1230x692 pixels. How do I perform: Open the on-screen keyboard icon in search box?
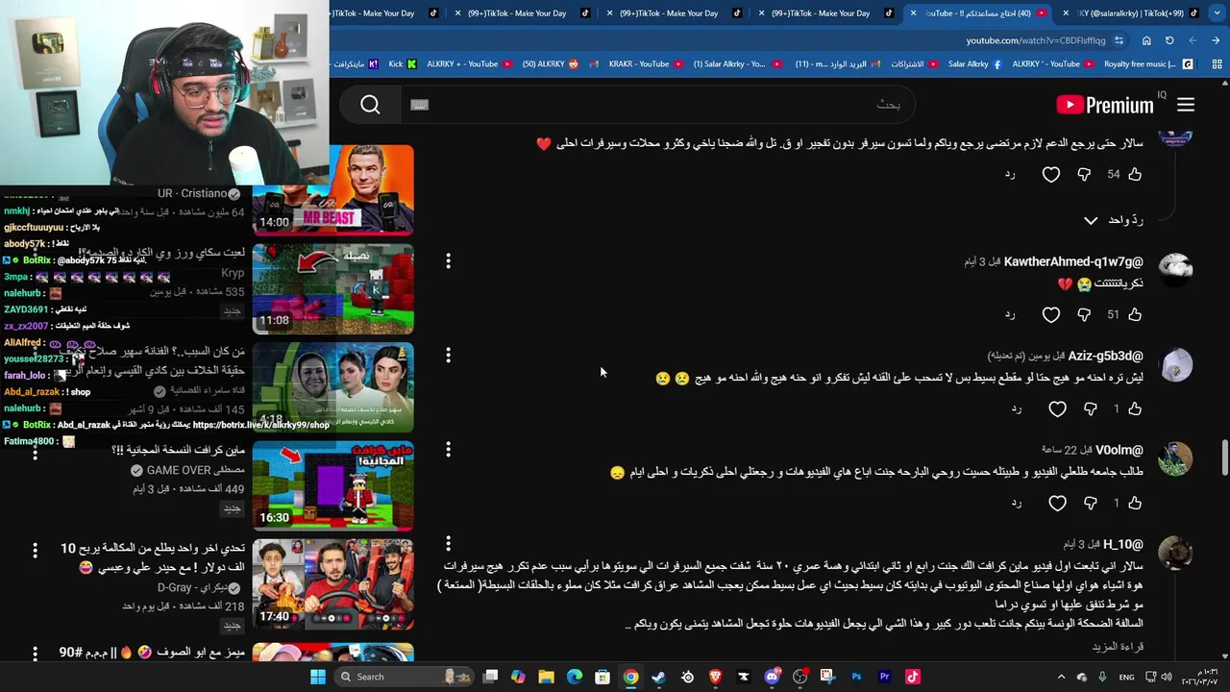pos(419,105)
